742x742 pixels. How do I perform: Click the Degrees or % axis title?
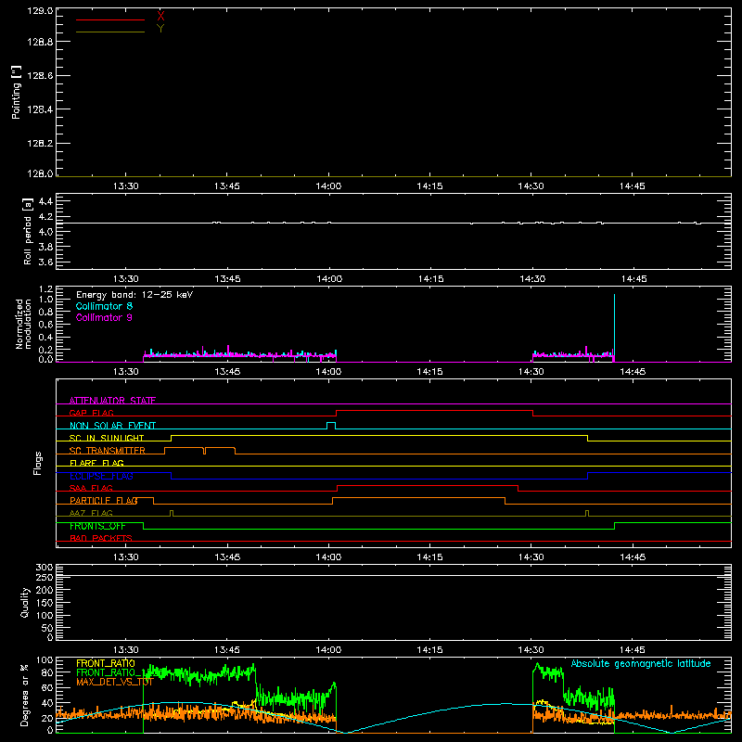point(24,696)
